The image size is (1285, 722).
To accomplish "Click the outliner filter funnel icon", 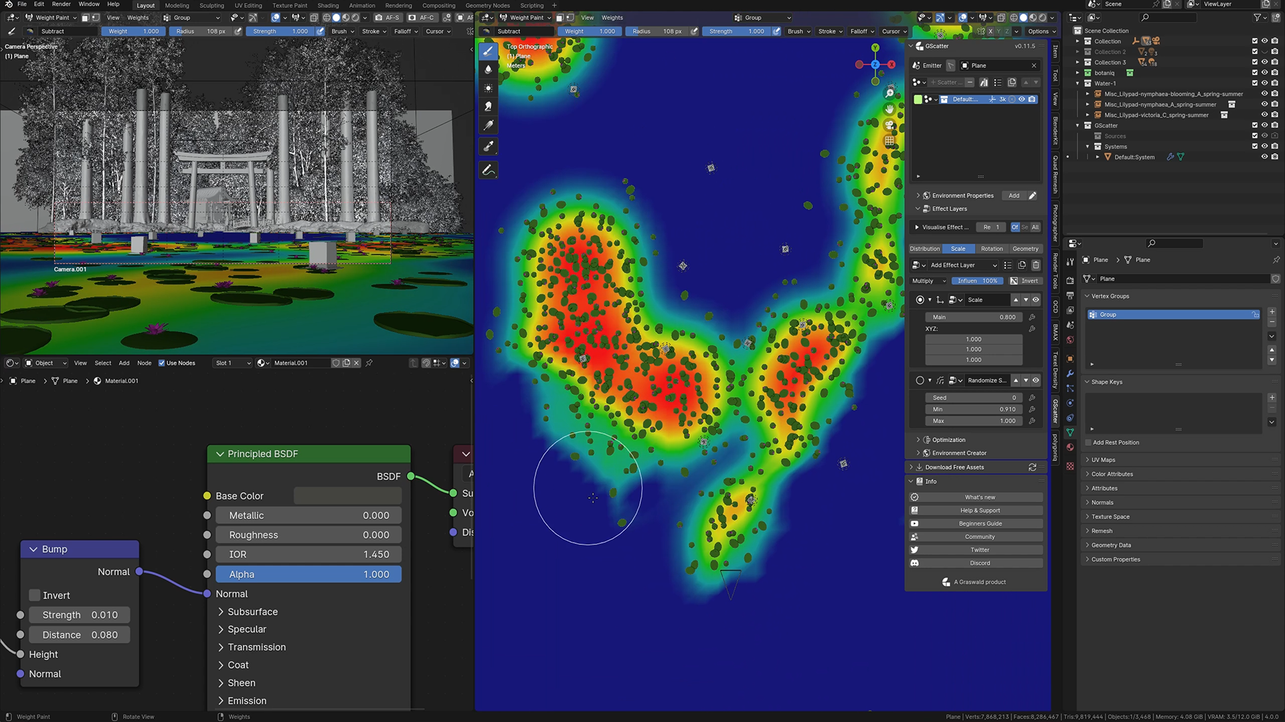I will [1257, 17].
